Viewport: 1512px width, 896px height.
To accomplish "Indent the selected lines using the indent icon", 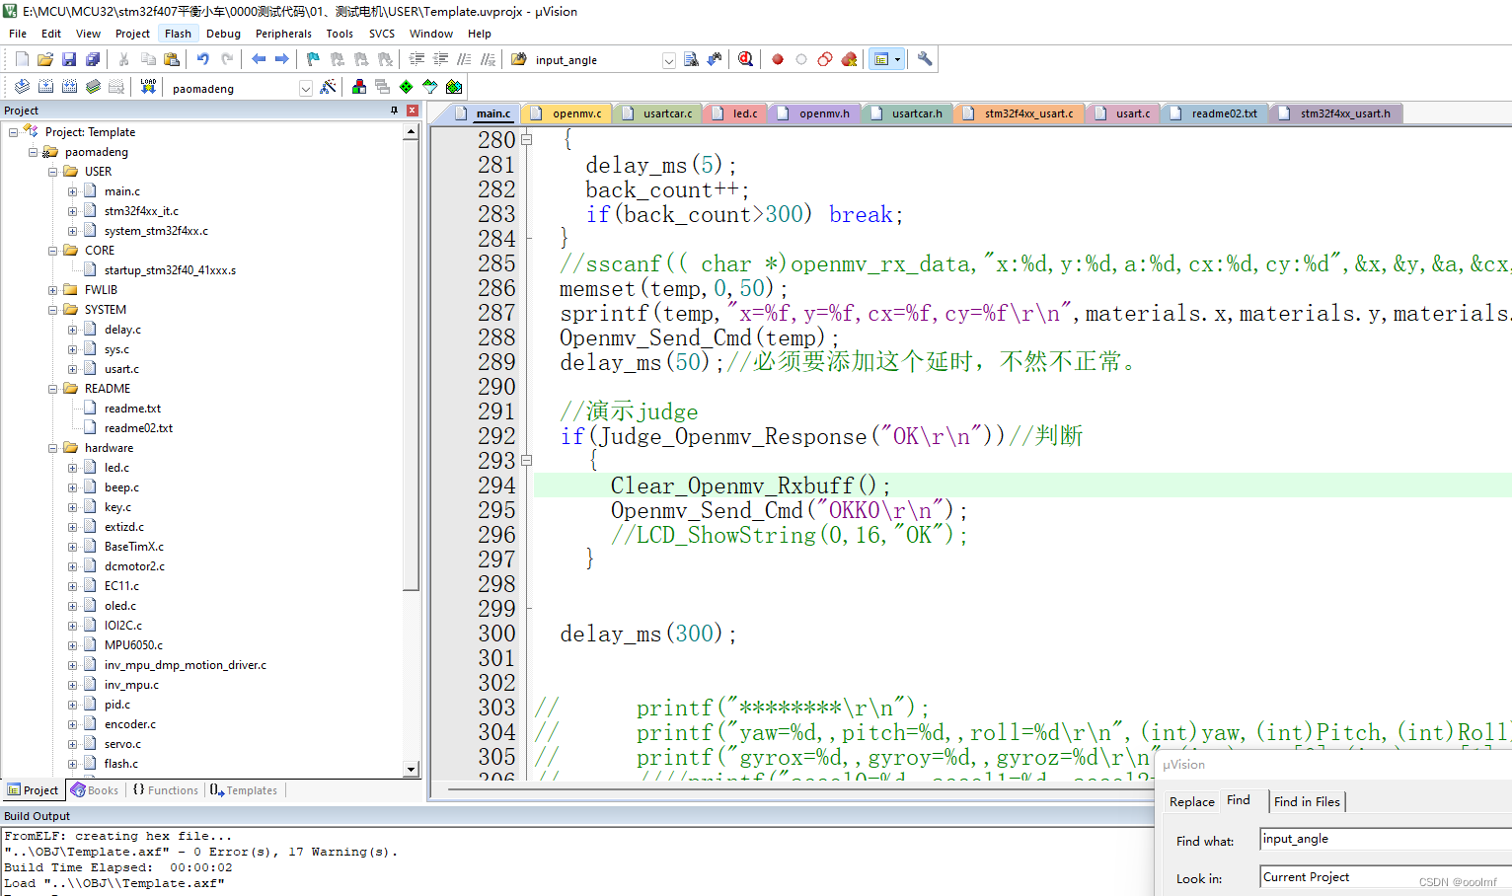I will tap(416, 59).
